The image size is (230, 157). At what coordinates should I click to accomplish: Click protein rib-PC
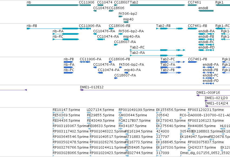pyautogui.click(x=68, y=73)
